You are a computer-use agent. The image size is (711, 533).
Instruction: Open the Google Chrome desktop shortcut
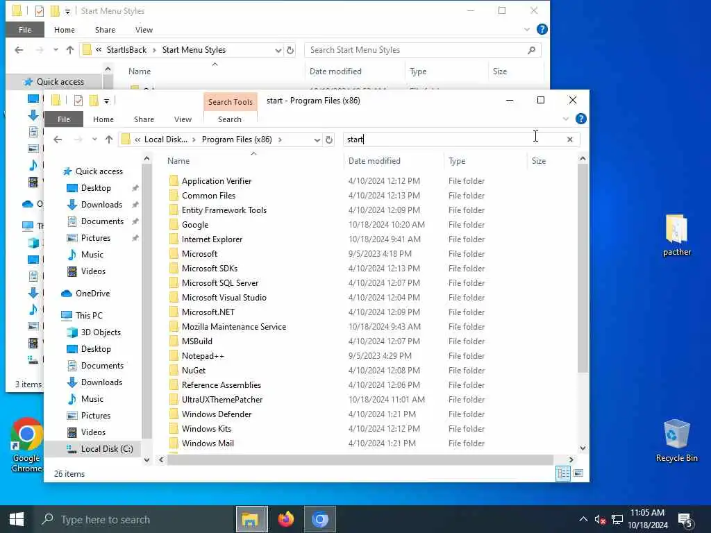click(26, 445)
